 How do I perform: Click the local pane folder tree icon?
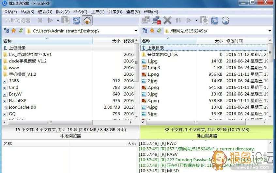pos(7,31)
